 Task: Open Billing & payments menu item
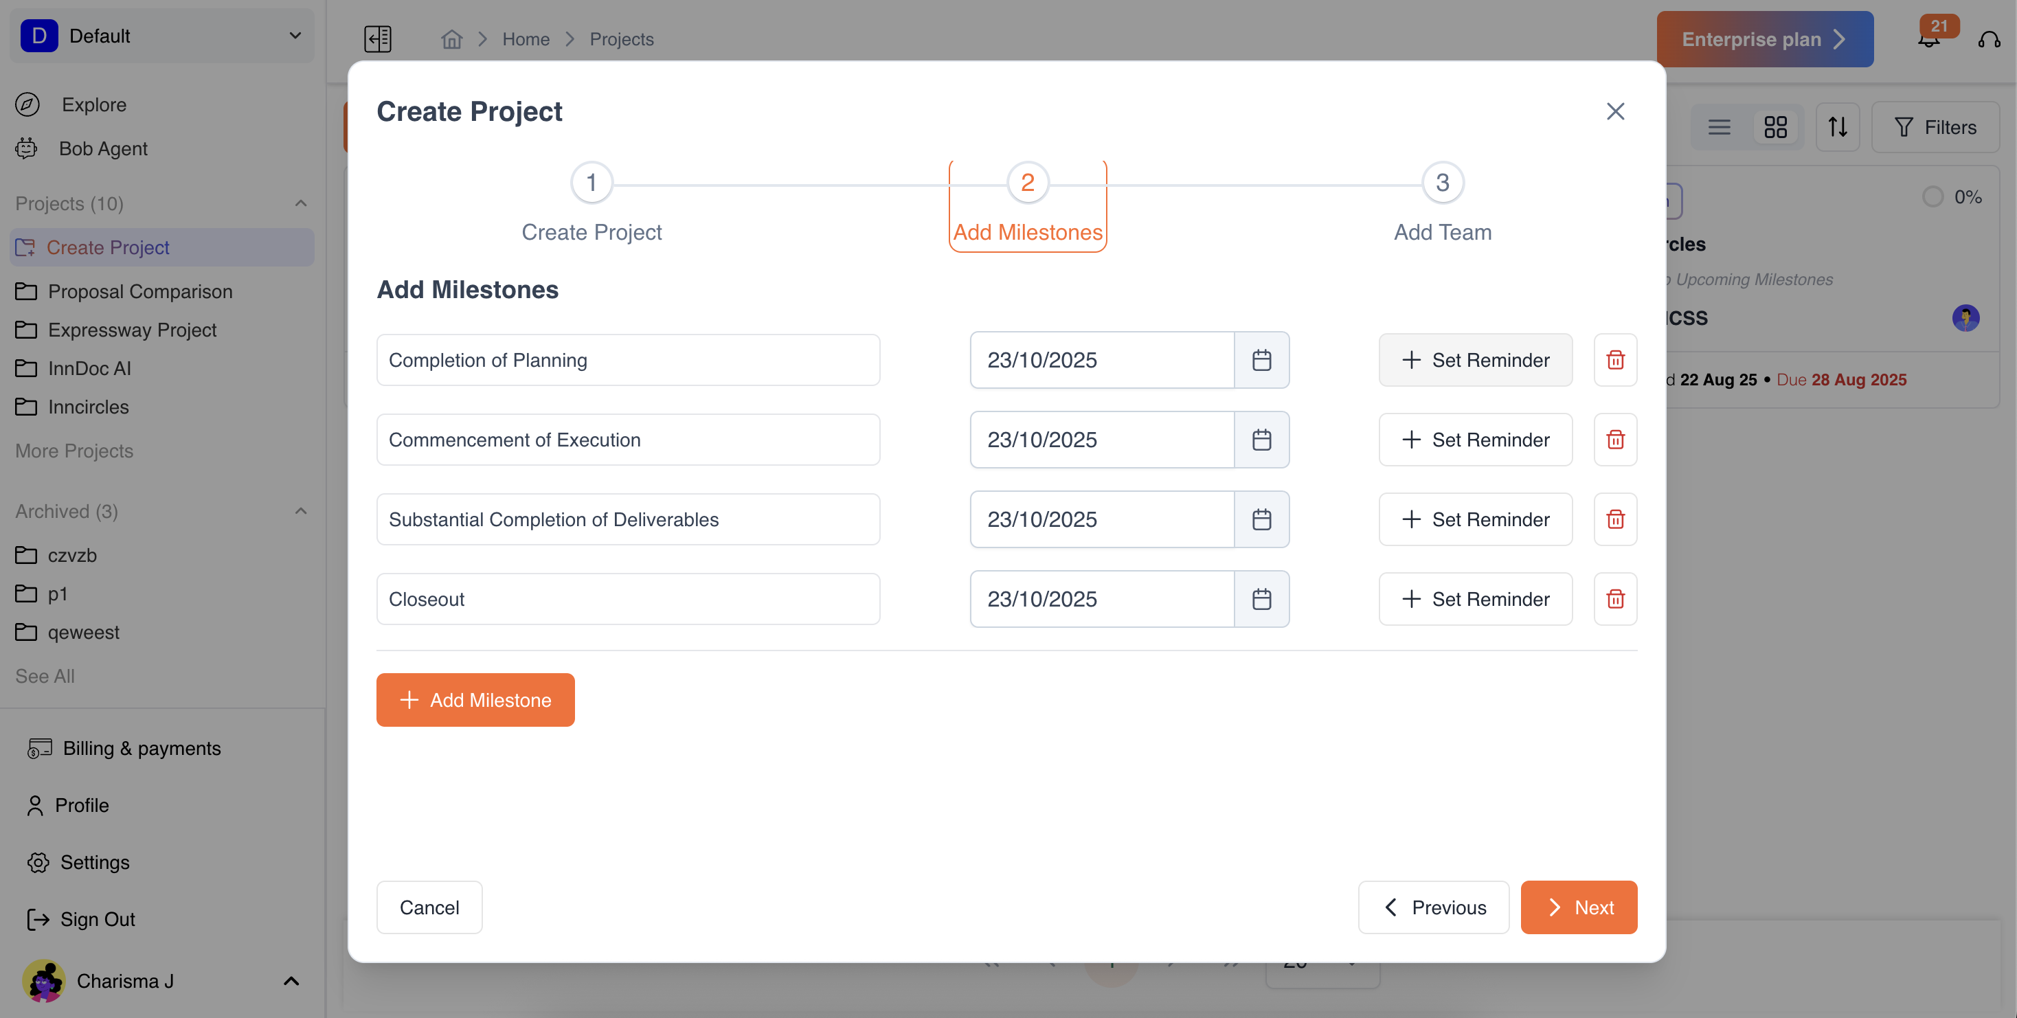click(141, 749)
